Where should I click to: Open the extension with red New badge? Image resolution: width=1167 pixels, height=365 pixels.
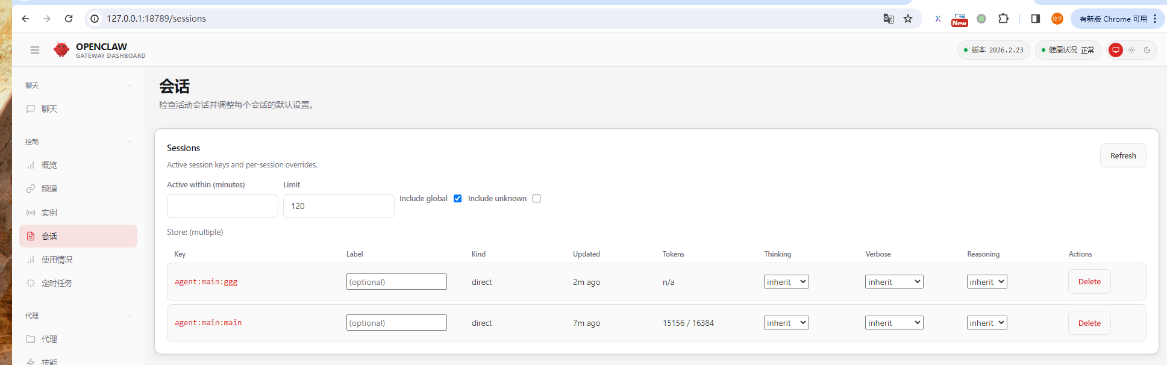pyautogui.click(x=959, y=19)
